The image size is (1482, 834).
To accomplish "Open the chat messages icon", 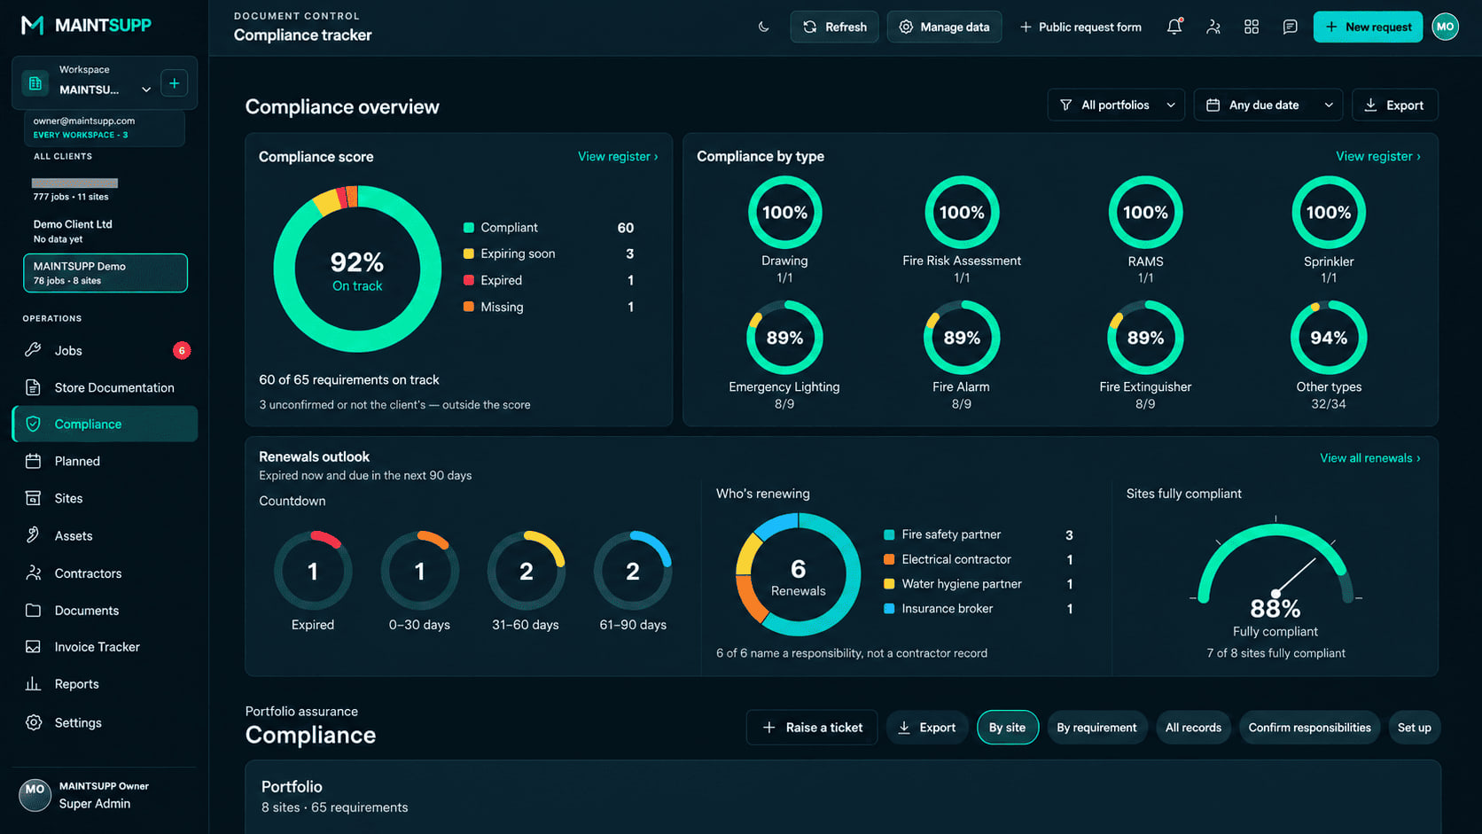I will pos(1290,27).
